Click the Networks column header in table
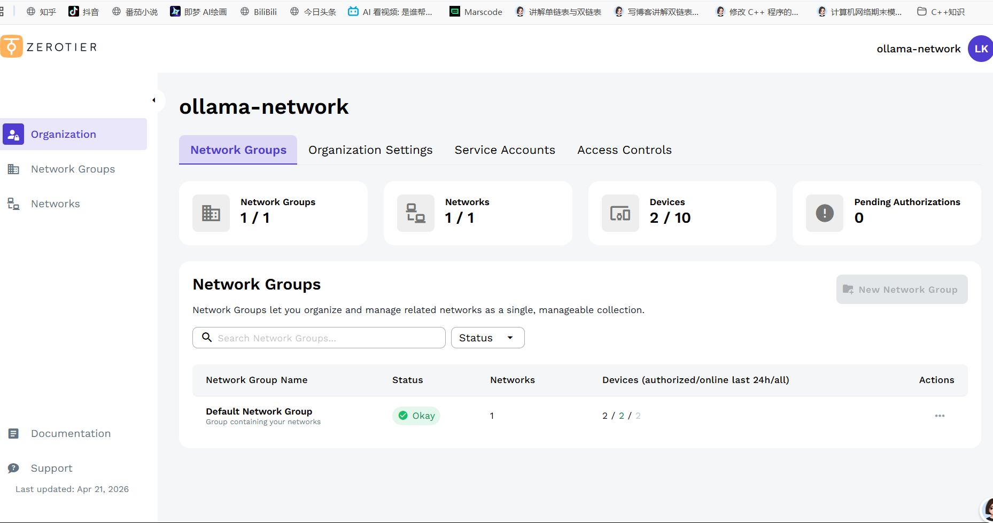The width and height of the screenshot is (993, 523). [x=513, y=380]
